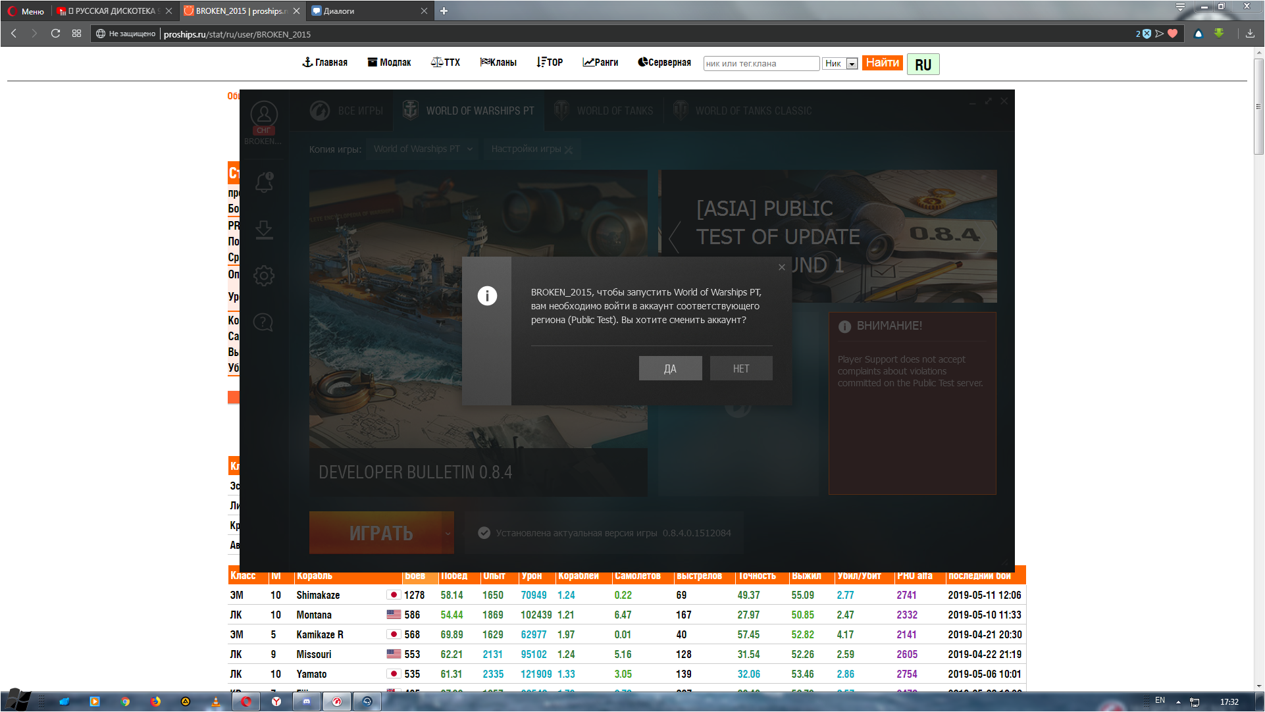This screenshot has width=1265, height=712.
Task: Open the Ранги menu item
Action: [600, 63]
